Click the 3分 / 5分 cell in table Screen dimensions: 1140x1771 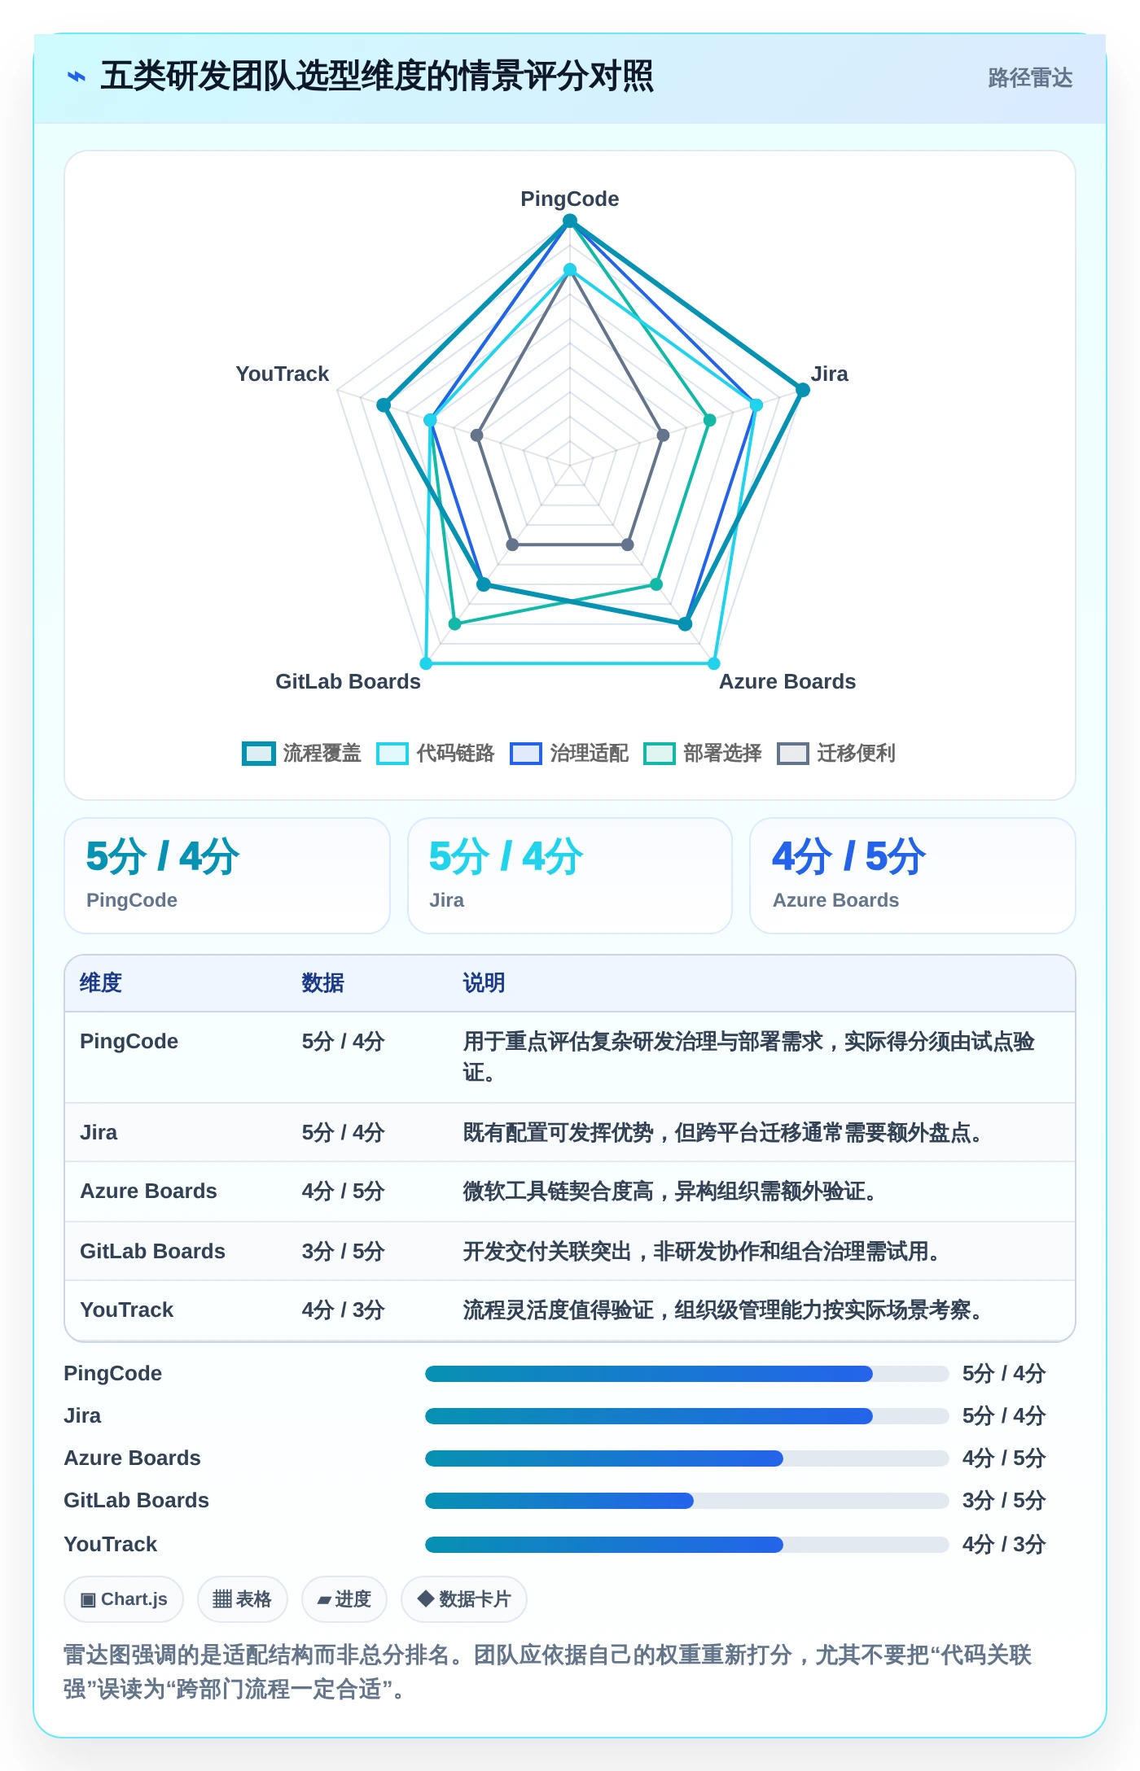343,1251
